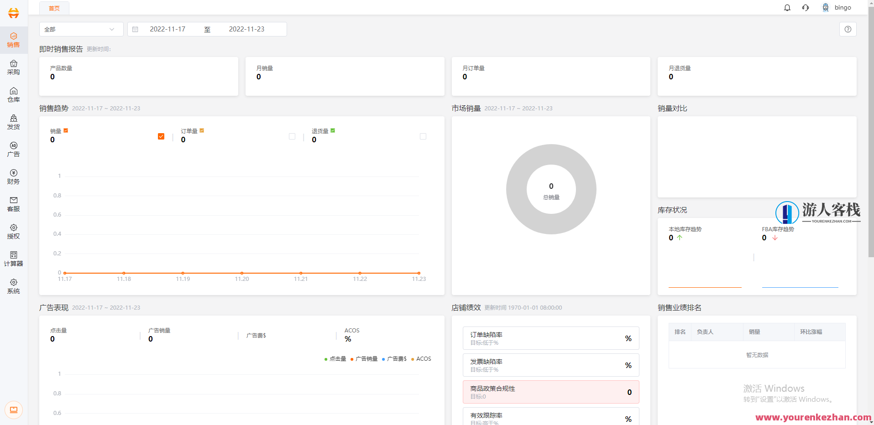Image resolution: width=874 pixels, height=425 pixels.
Task: Open the 计算器 calculator tool
Action: [x=14, y=259]
